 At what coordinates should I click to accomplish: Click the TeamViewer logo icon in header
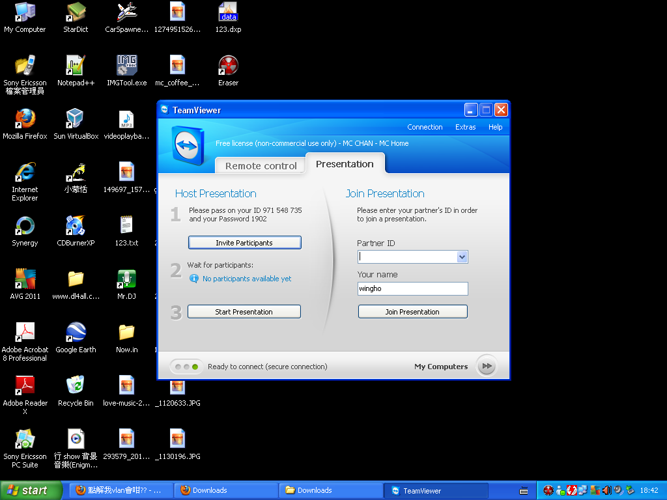pyautogui.click(x=189, y=145)
